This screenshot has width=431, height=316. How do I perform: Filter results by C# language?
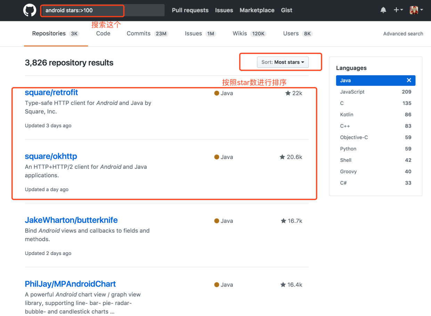(376, 183)
